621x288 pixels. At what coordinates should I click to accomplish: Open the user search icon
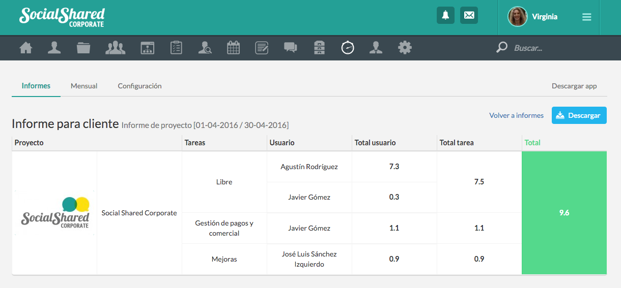point(205,48)
